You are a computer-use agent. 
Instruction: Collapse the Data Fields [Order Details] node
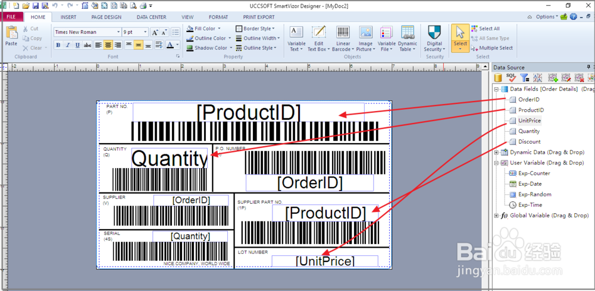pyautogui.click(x=496, y=89)
